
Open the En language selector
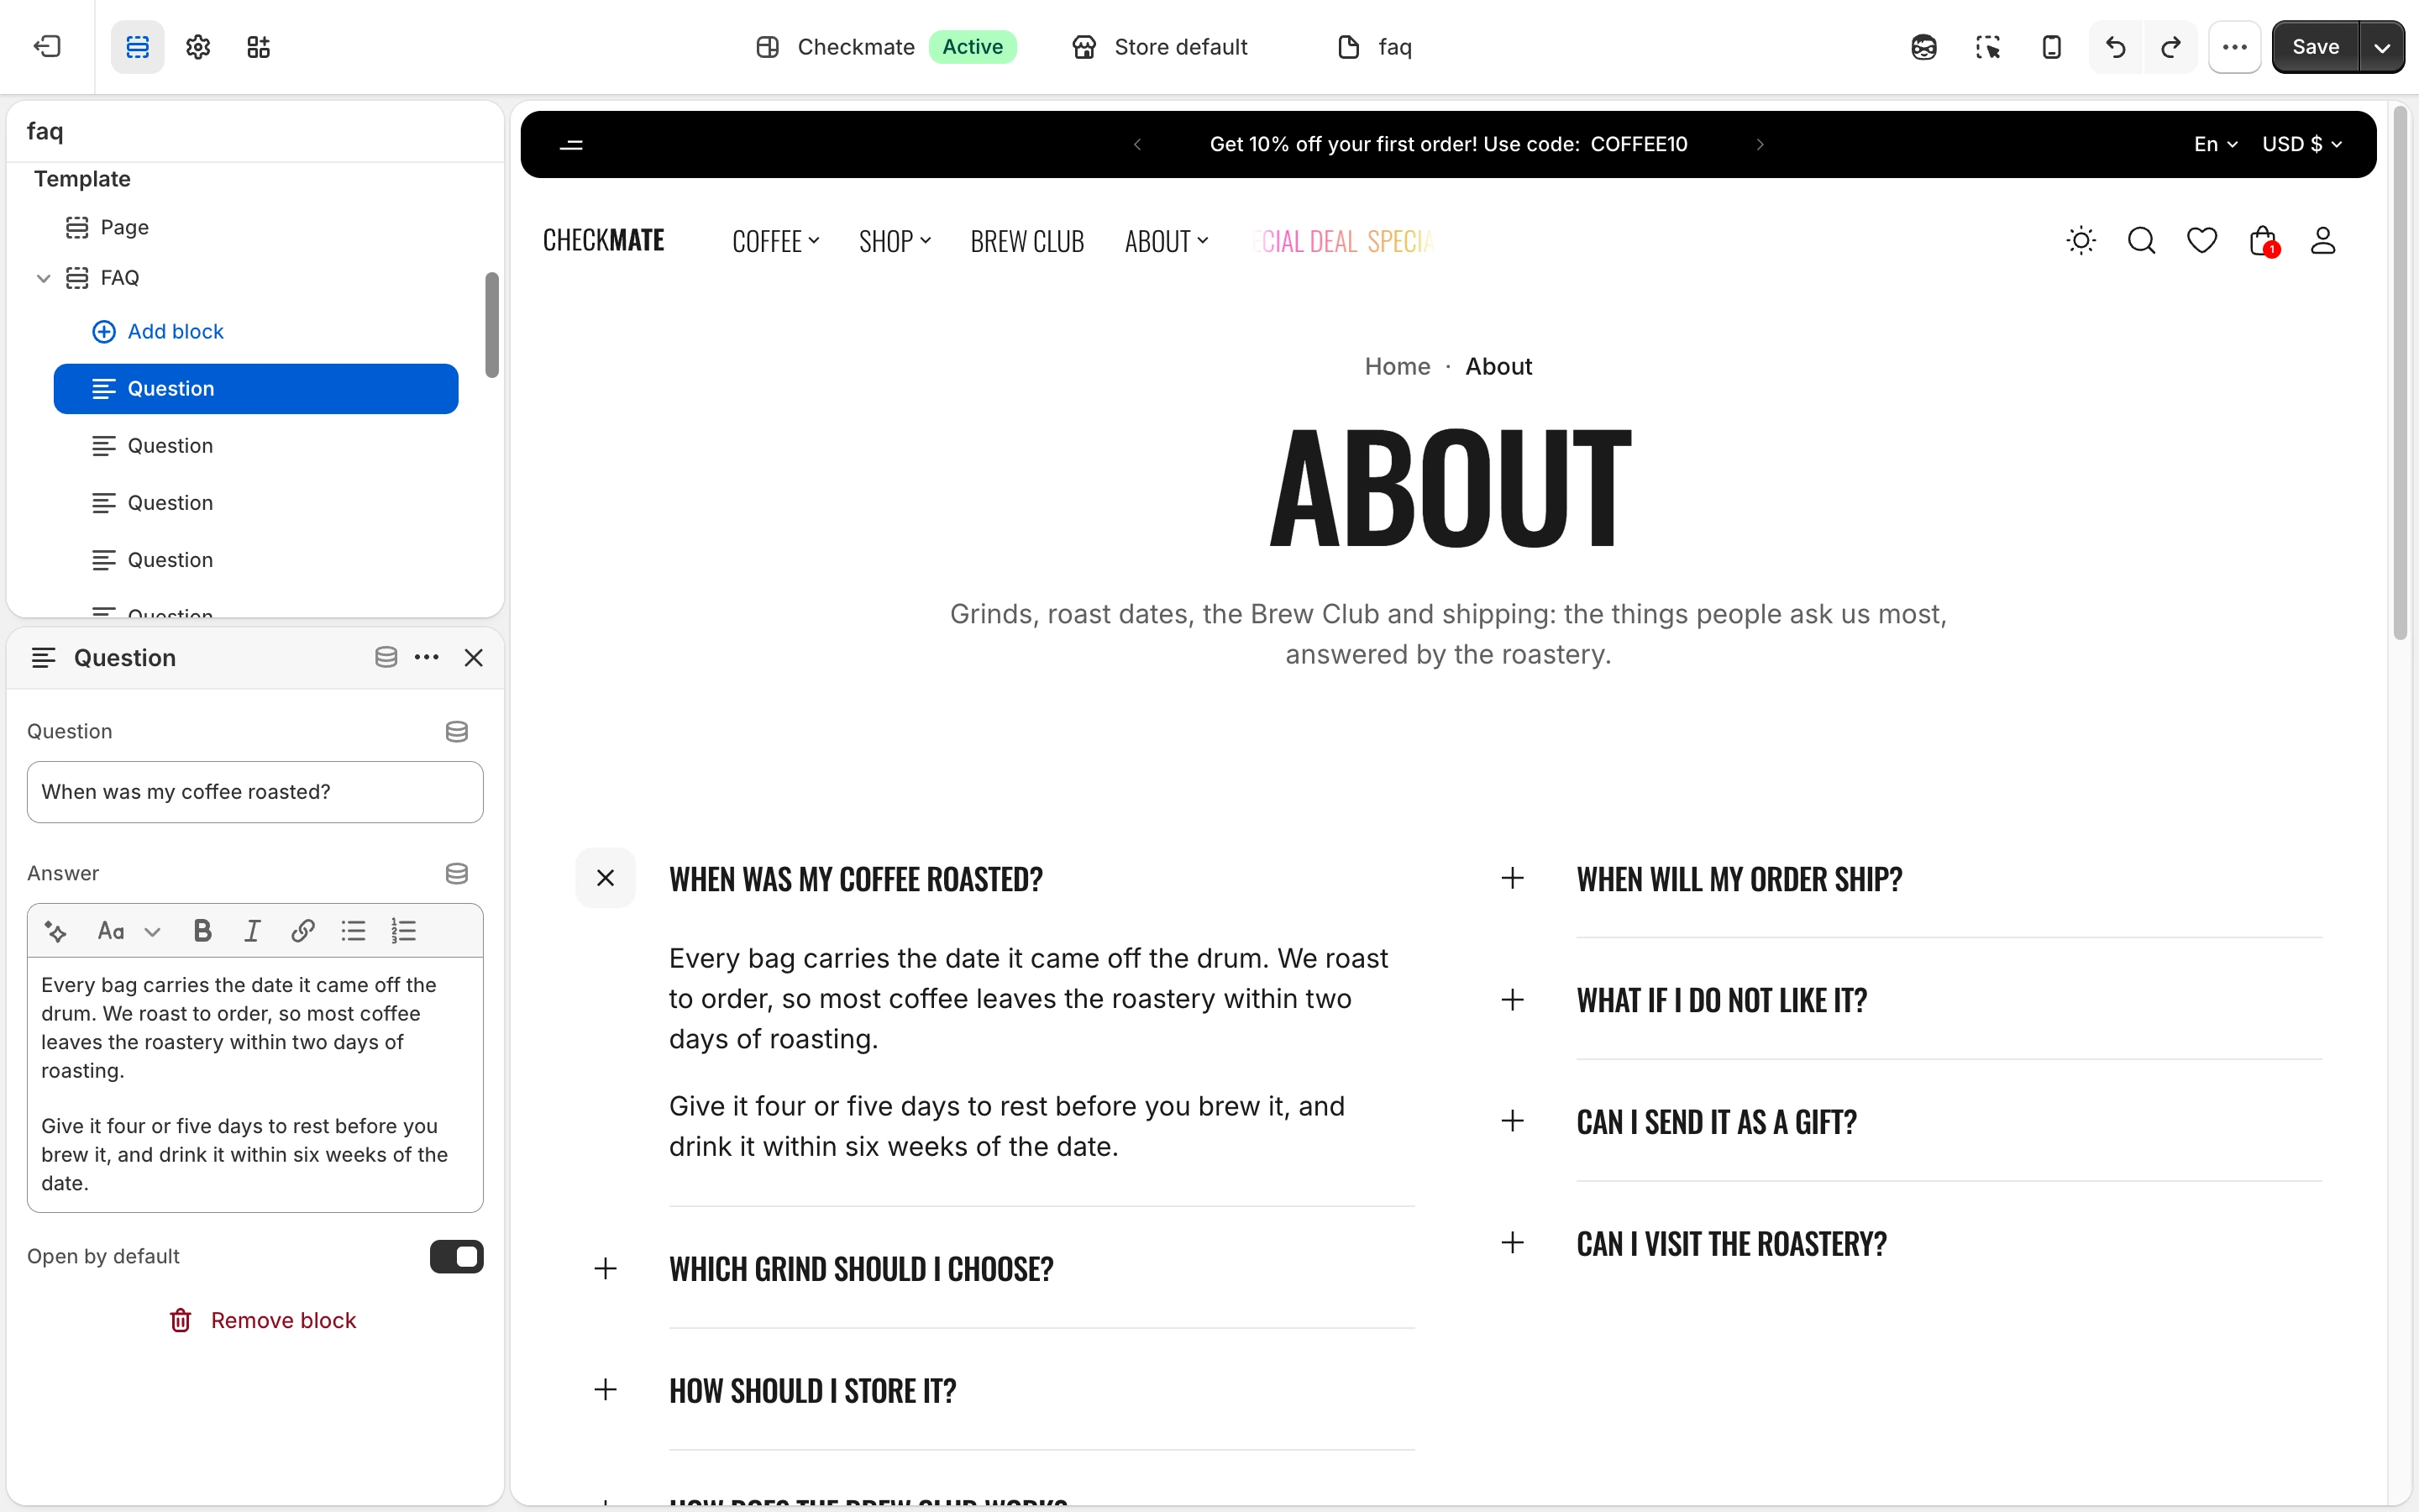[2215, 144]
